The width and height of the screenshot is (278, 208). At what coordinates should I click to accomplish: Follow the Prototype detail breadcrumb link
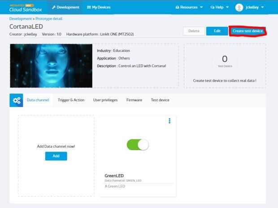pos(49,19)
